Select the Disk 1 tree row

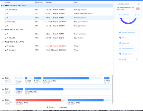(57, 30)
